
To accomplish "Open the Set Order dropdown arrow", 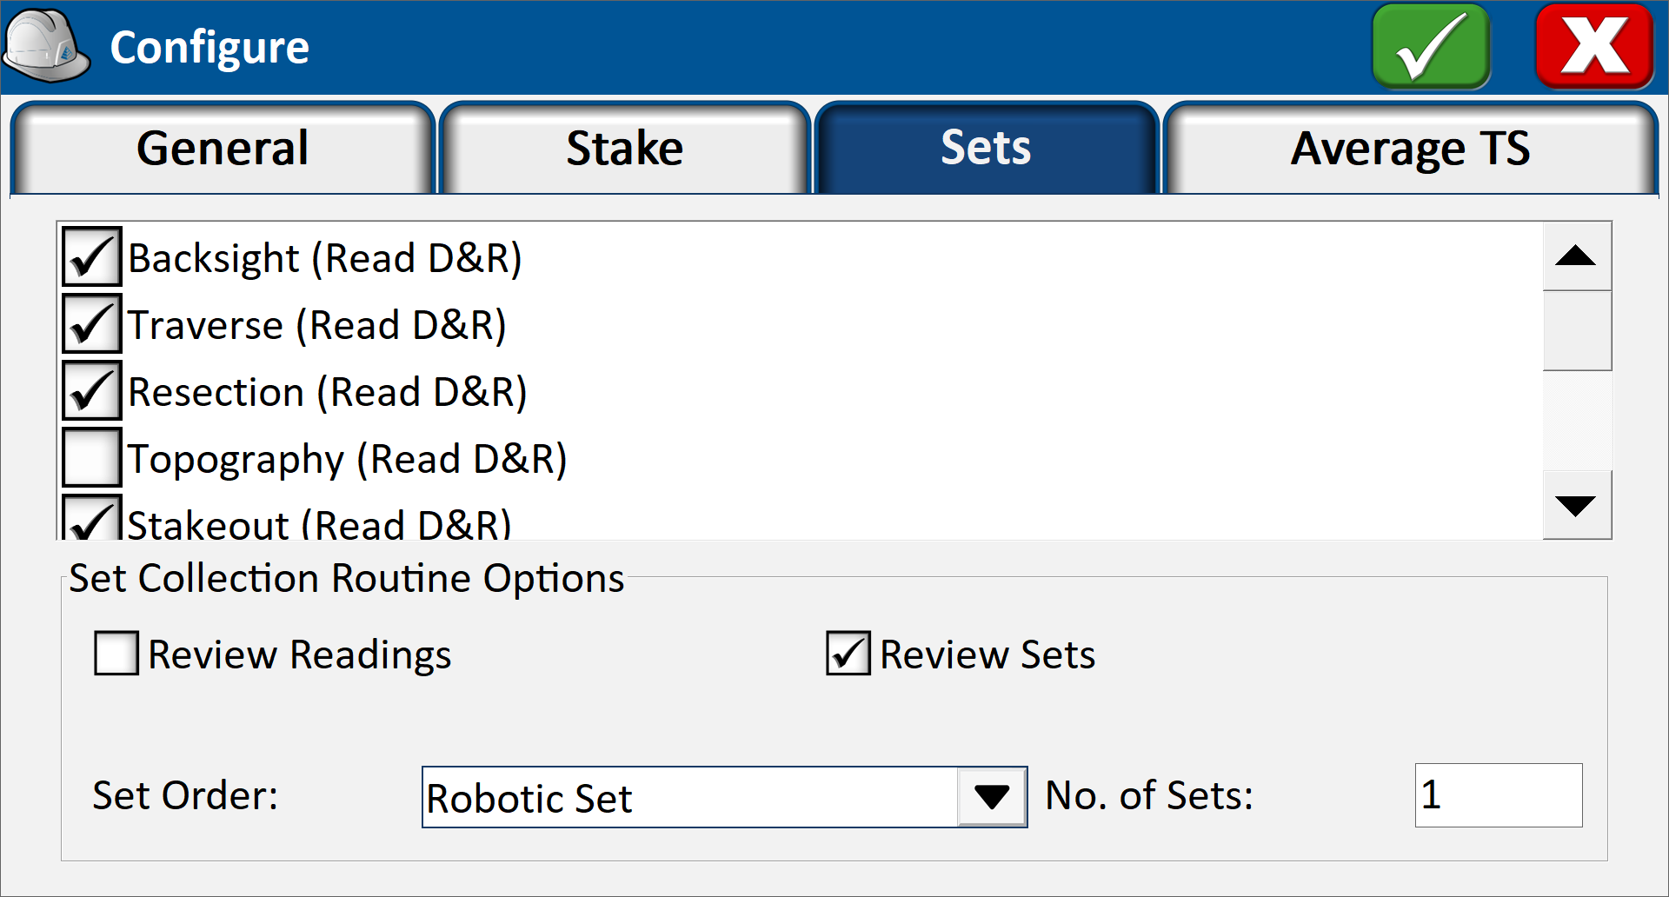I will [x=992, y=797].
